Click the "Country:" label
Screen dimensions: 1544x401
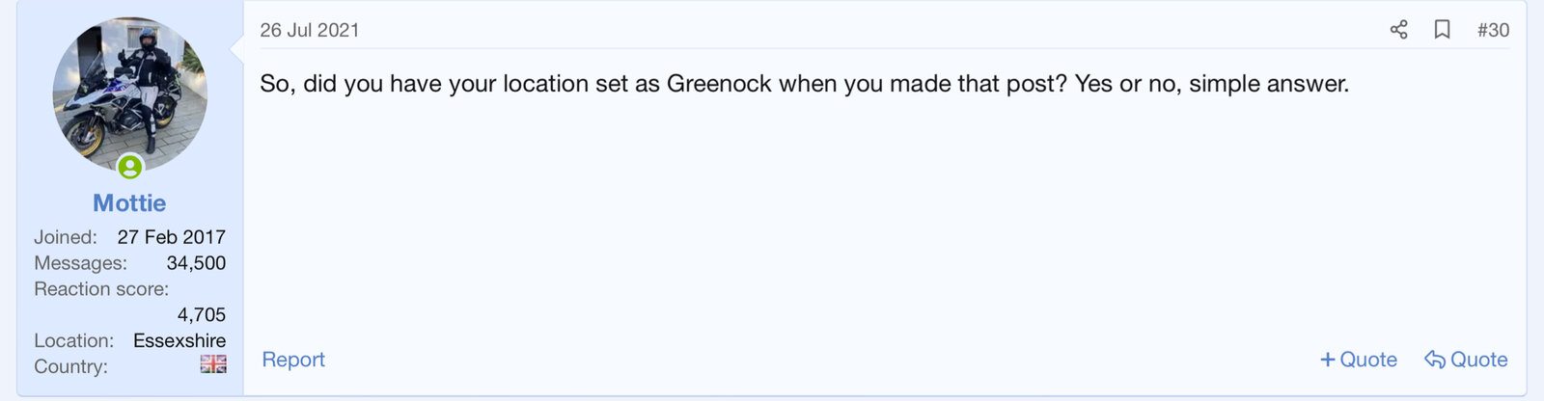[70, 366]
